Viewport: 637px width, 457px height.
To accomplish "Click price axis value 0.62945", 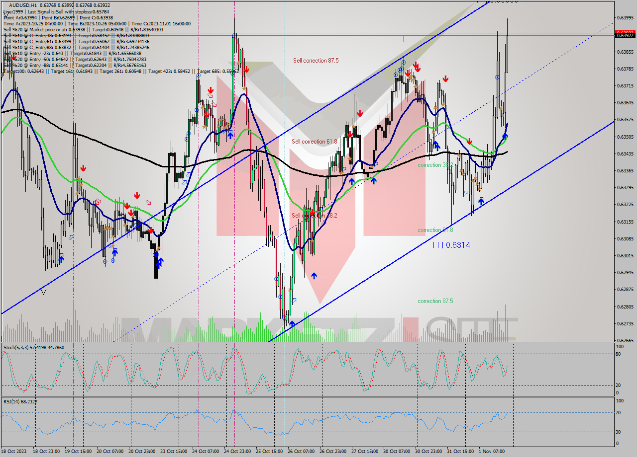I will 625,272.
